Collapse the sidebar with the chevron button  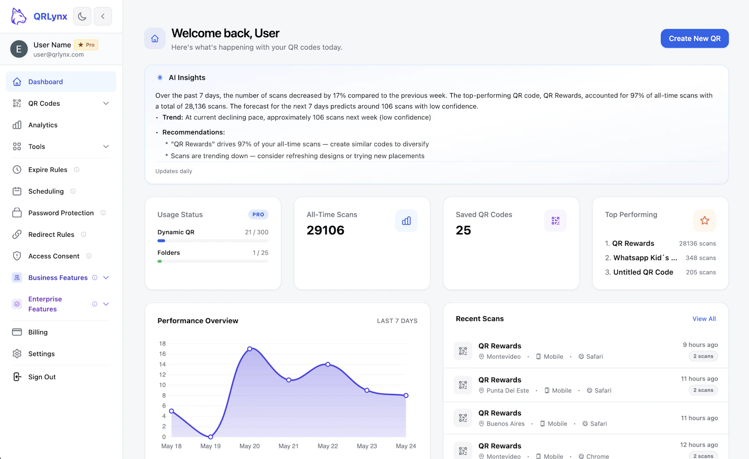103,16
